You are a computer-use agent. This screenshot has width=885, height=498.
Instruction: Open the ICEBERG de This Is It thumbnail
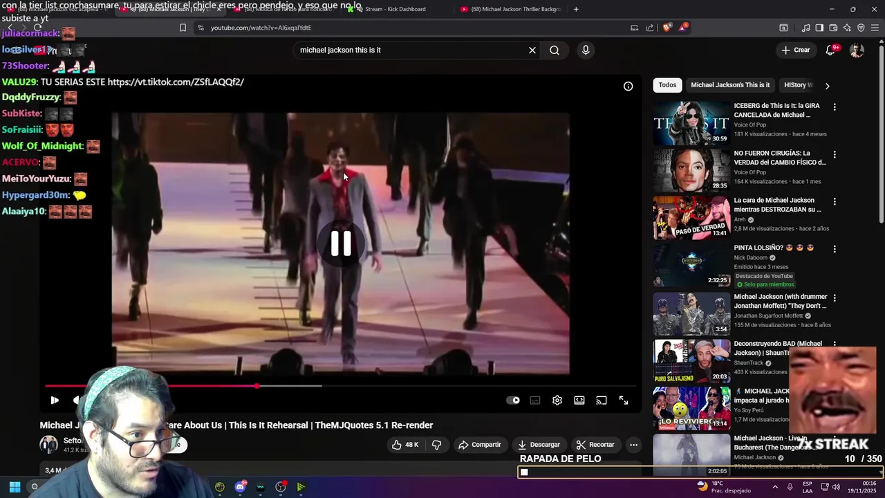click(691, 123)
